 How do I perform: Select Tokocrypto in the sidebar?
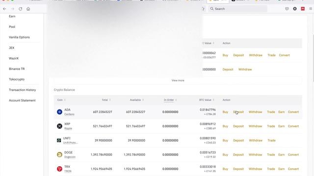tap(17, 79)
